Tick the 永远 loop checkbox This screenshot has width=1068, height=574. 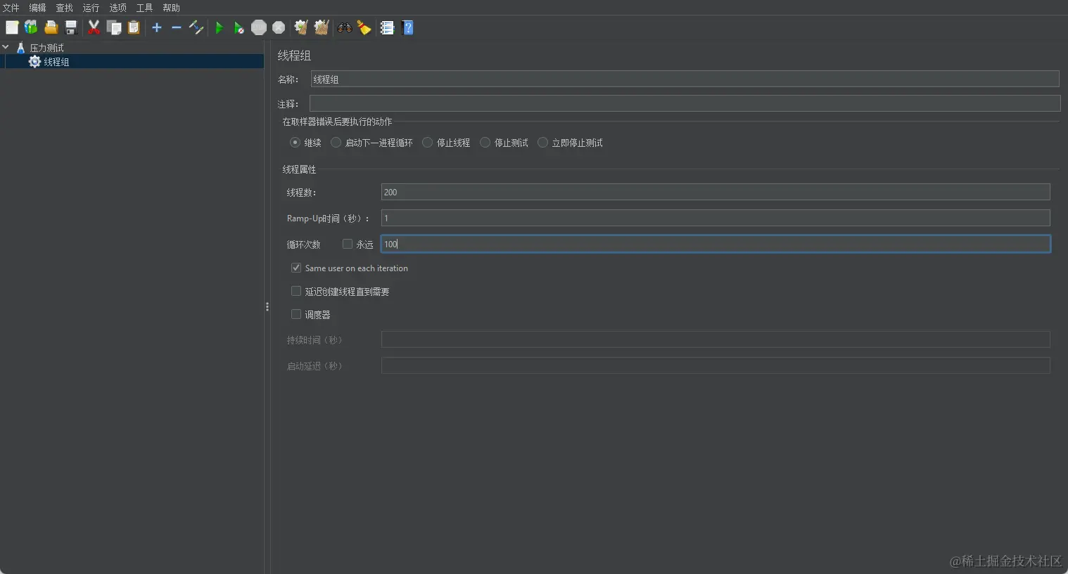point(347,244)
